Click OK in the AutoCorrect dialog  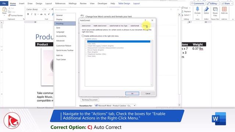(x=132, y=93)
